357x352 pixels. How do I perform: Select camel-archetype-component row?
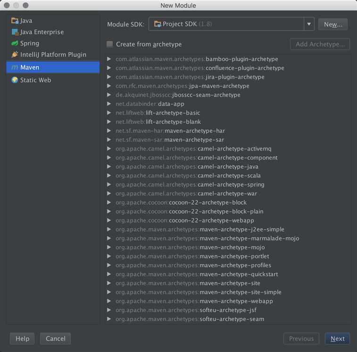[228, 158]
